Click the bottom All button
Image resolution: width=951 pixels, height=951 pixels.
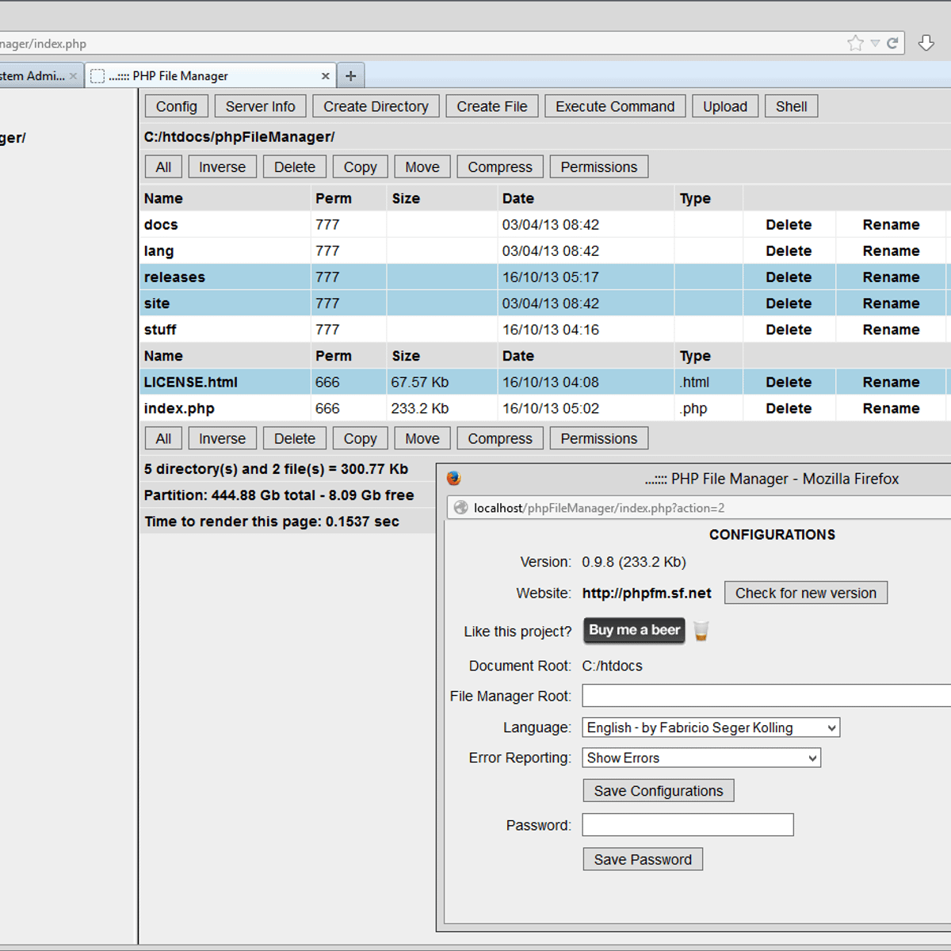pos(163,438)
